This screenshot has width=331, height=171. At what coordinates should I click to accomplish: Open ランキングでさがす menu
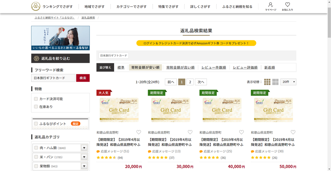(x=58, y=6)
